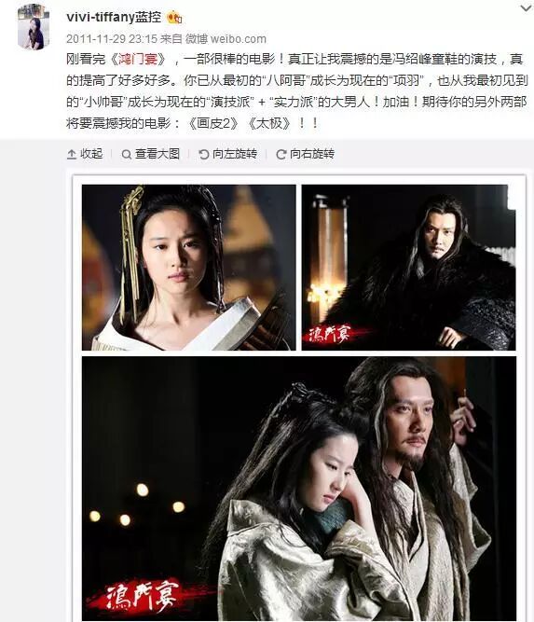Open vivi-tiffany蓝控 user profile

[114, 17]
